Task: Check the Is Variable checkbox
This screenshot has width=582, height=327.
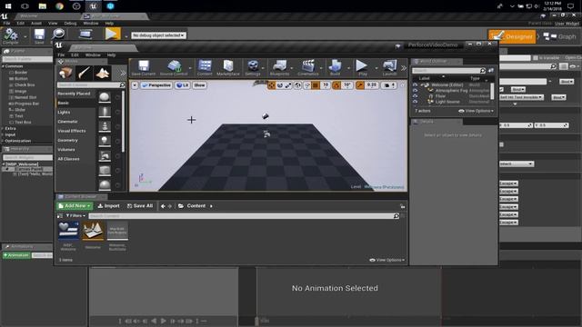Action: (536, 58)
